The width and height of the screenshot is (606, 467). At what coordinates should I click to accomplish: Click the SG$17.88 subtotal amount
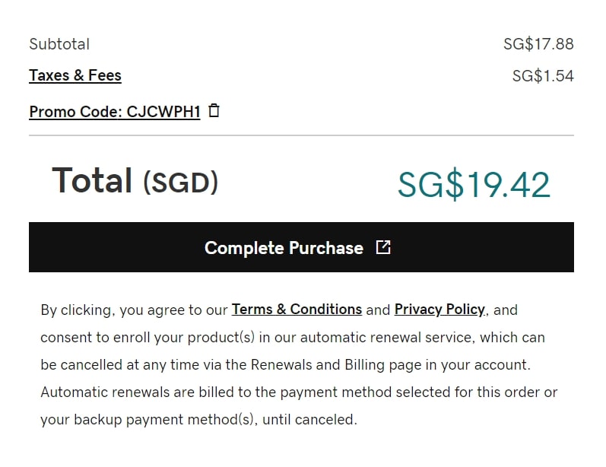(538, 44)
